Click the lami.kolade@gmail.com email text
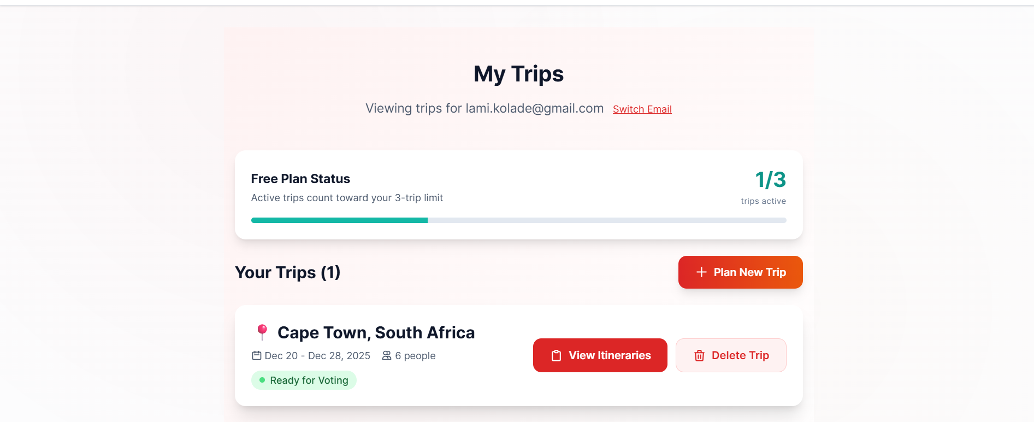 534,108
